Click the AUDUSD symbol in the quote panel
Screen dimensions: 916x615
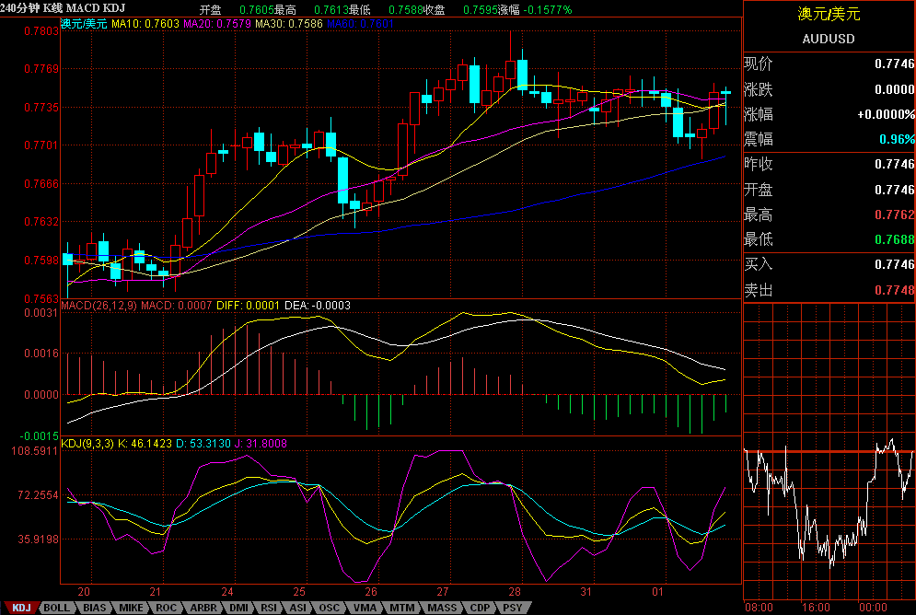pos(829,39)
